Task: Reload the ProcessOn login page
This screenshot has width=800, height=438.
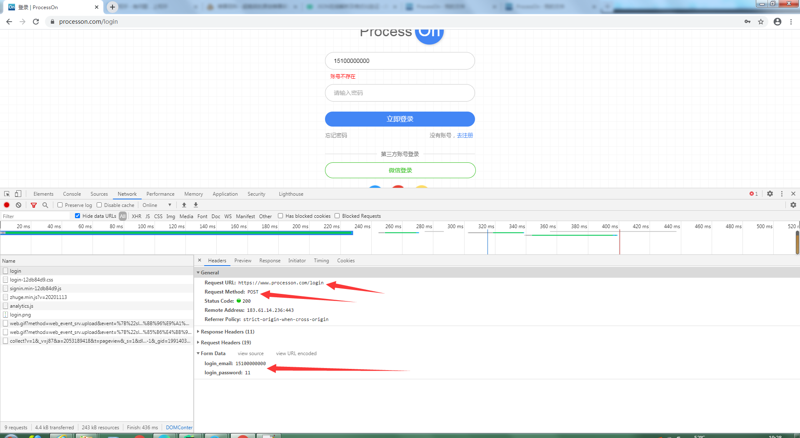Action: [x=36, y=22]
